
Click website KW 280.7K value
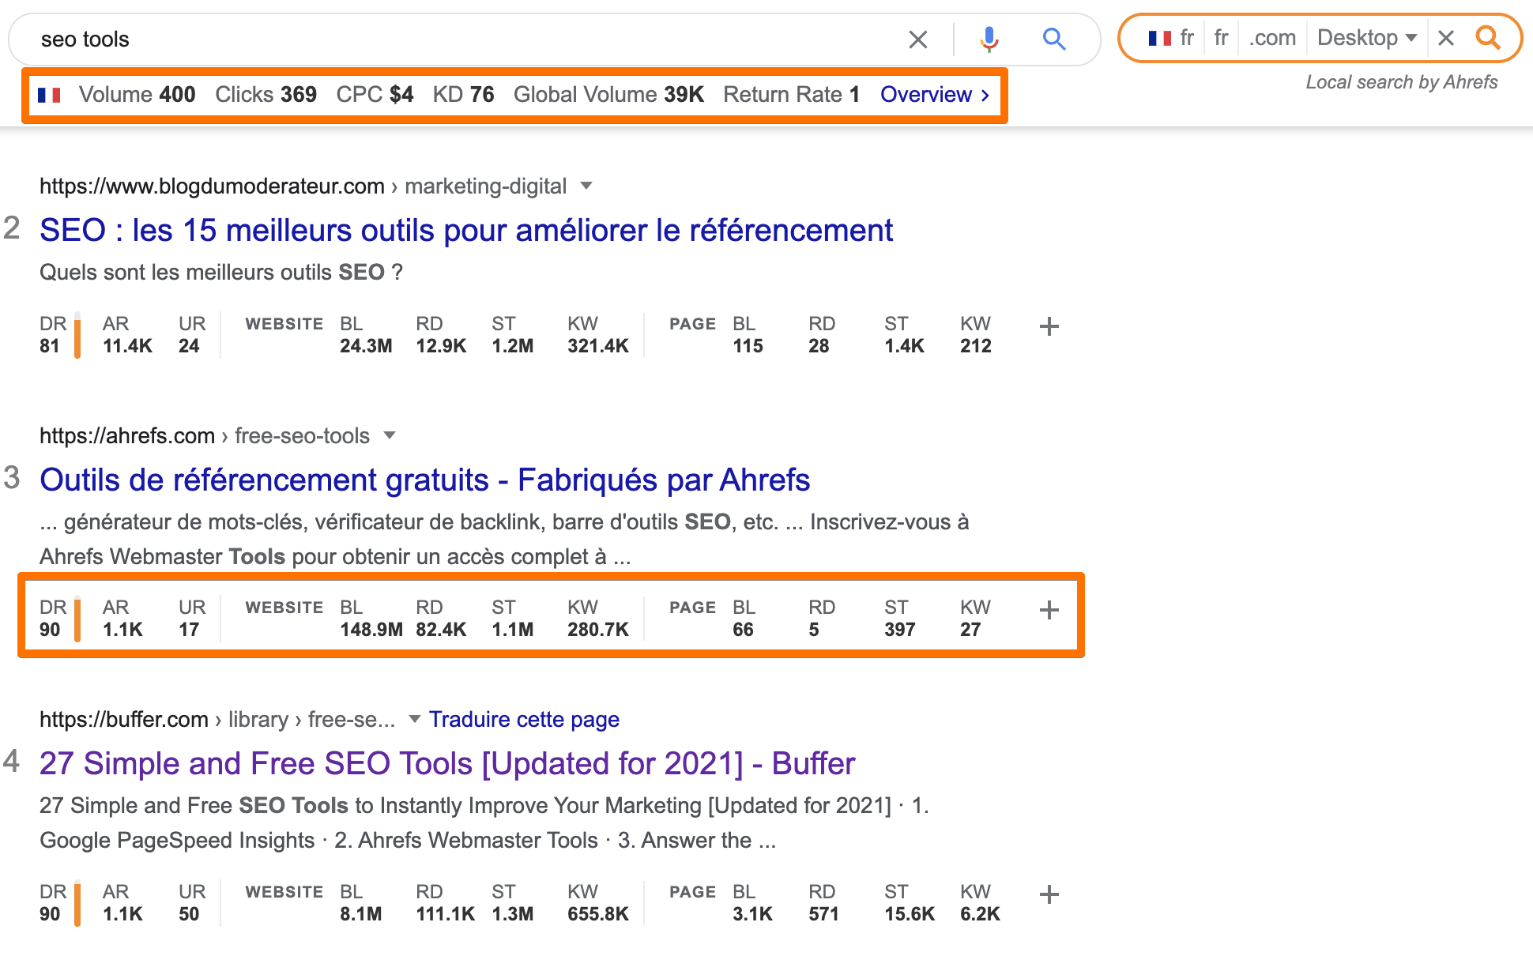[x=598, y=630]
